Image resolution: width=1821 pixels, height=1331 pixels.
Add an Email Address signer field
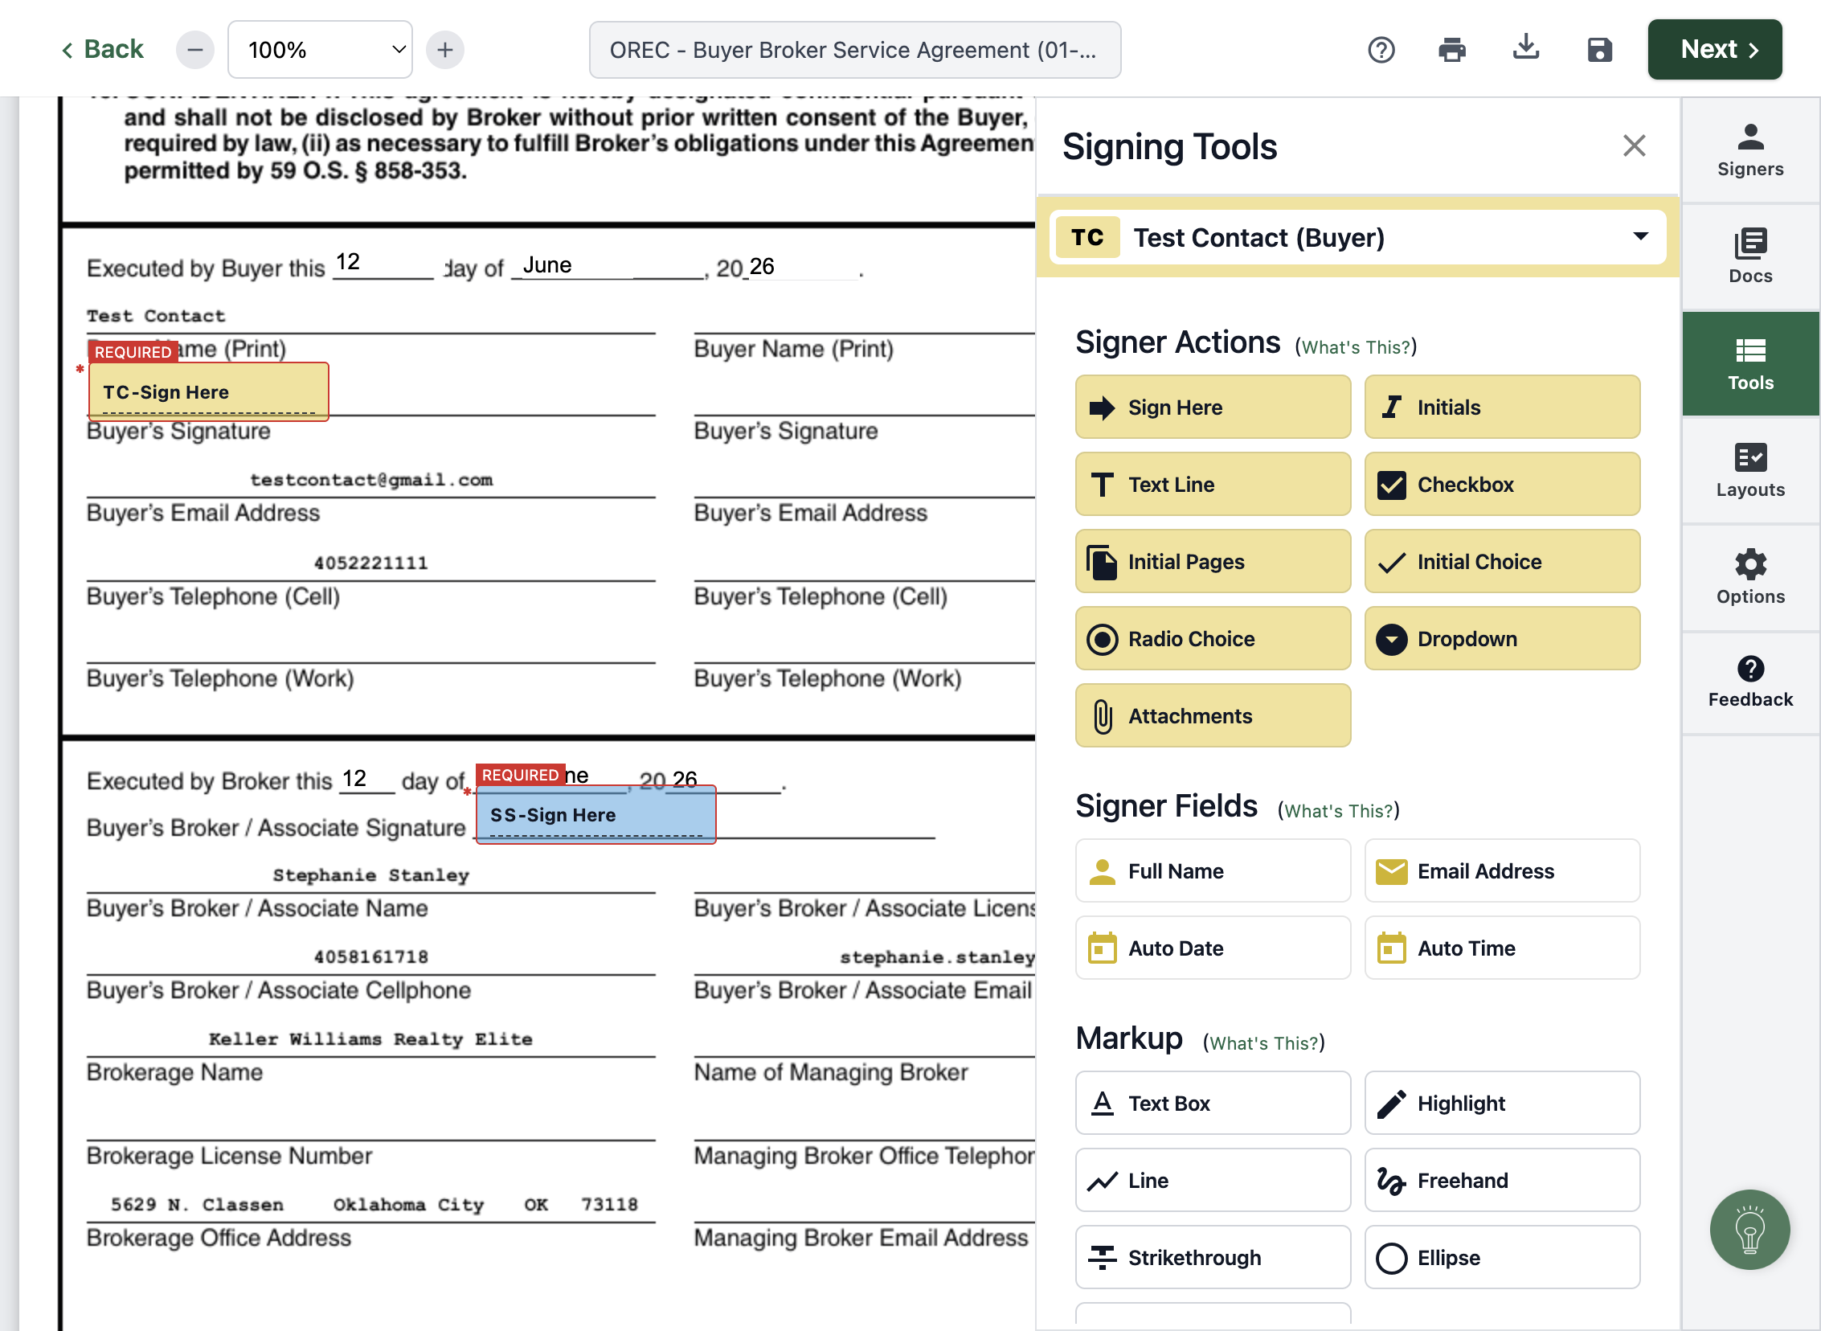click(1502, 871)
